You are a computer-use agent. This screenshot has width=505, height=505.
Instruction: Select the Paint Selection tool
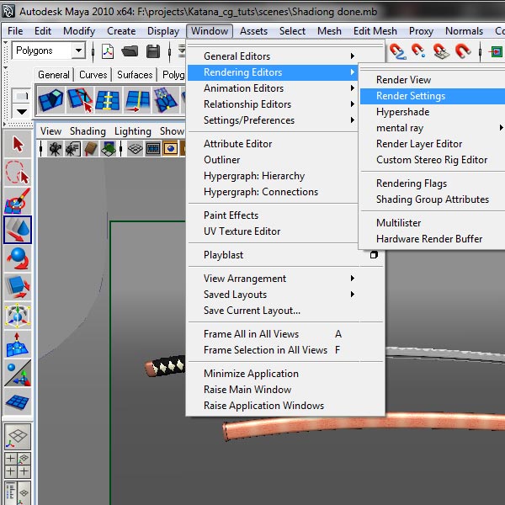pos(18,201)
